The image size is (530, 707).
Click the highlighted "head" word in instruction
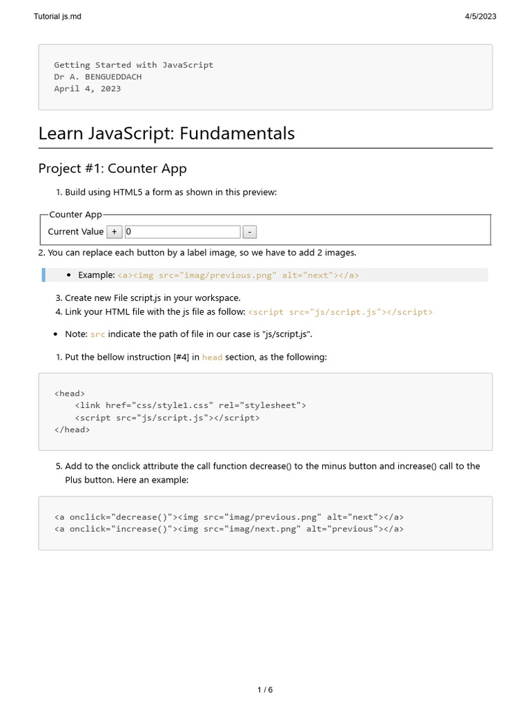point(212,358)
